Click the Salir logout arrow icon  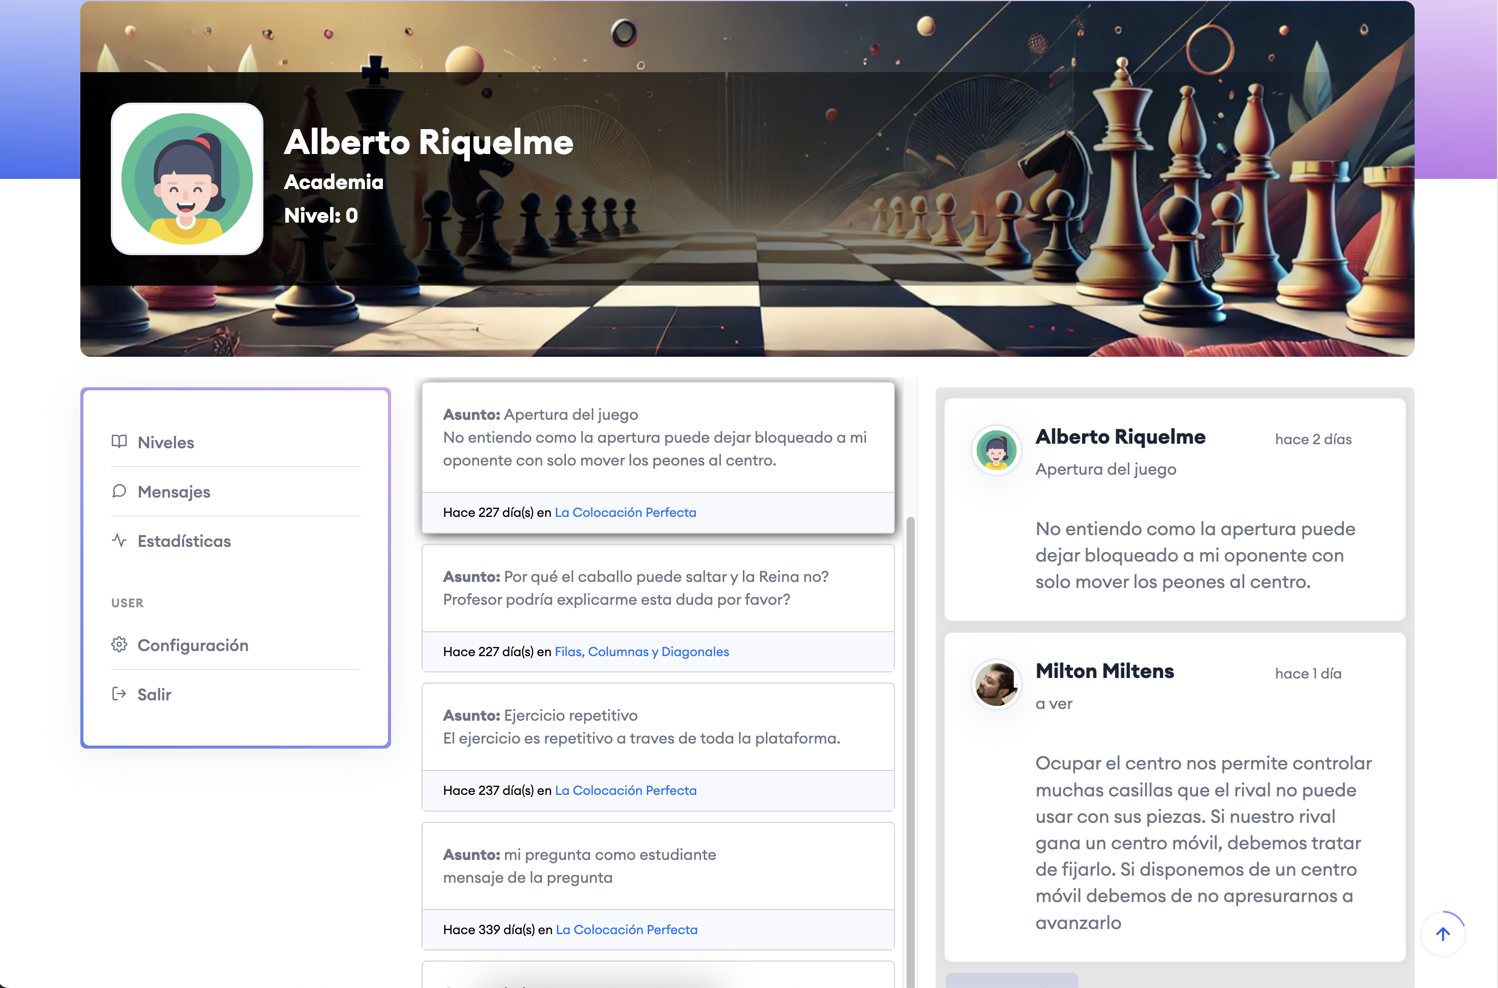click(119, 694)
